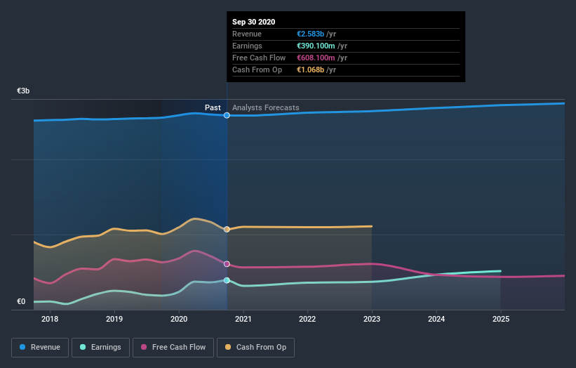
Task: Click the Earnings row label in tooltip
Action: click(x=247, y=46)
